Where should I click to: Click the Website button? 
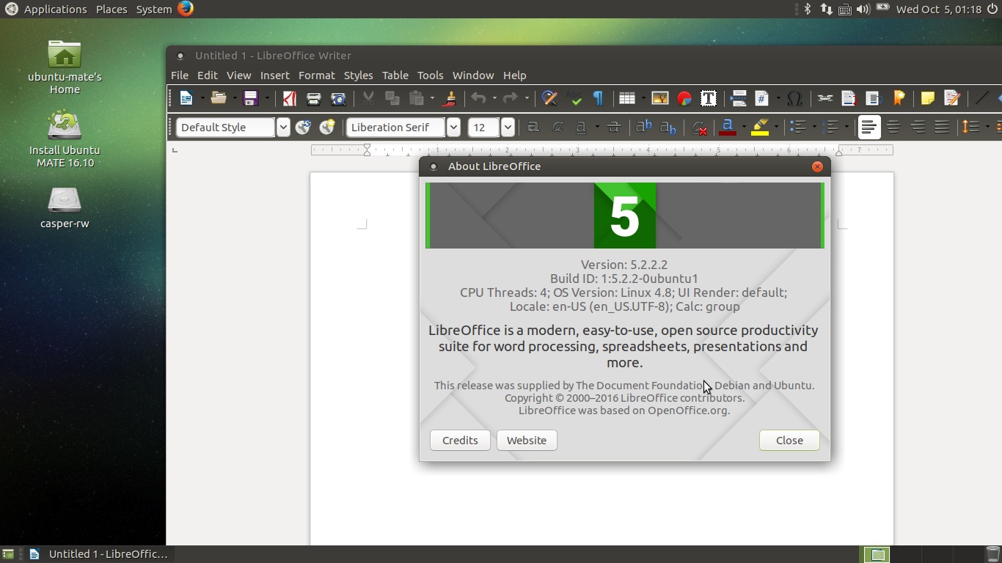[x=527, y=440]
